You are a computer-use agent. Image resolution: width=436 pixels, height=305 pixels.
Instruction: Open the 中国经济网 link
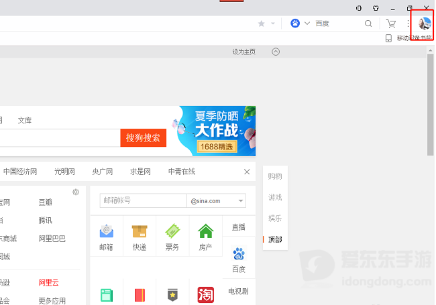(x=20, y=172)
